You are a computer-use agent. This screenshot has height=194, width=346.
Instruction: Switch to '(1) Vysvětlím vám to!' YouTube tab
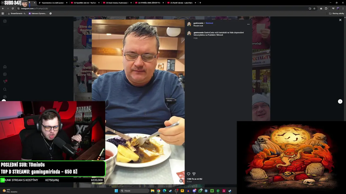click(x=85, y=3)
